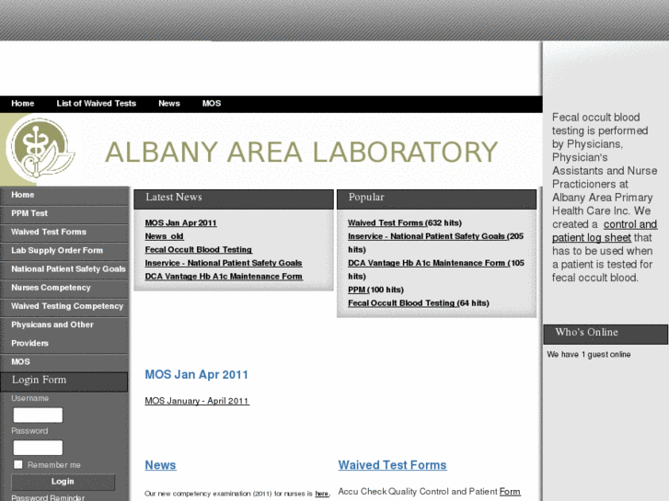Open the control and patient log sheet link

tap(605, 231)
